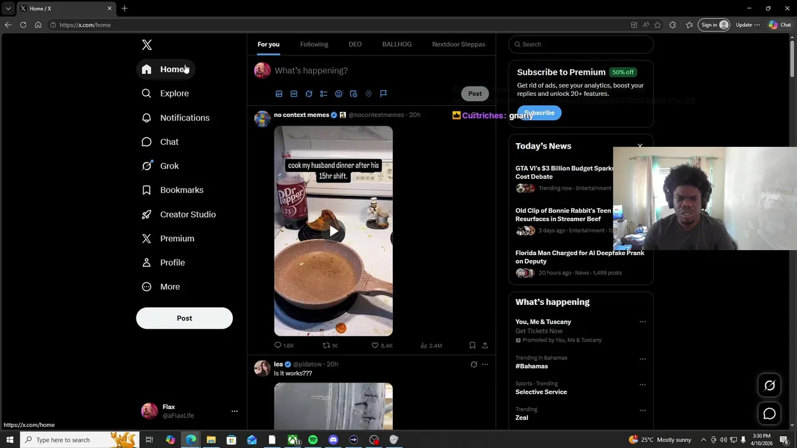This screenshot has height=448, width=797.
Task: Add a GIF to the new post
Action: pos(294,94)
